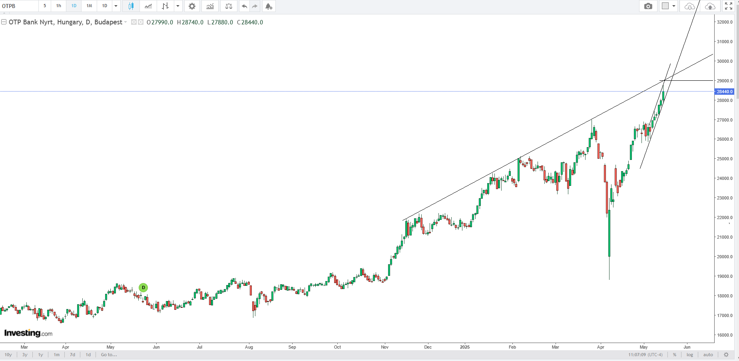The height and width of the screenshot is (361, 739).
Task: Open the time interval dropdown arrow
Action: [x=116, y=6]
